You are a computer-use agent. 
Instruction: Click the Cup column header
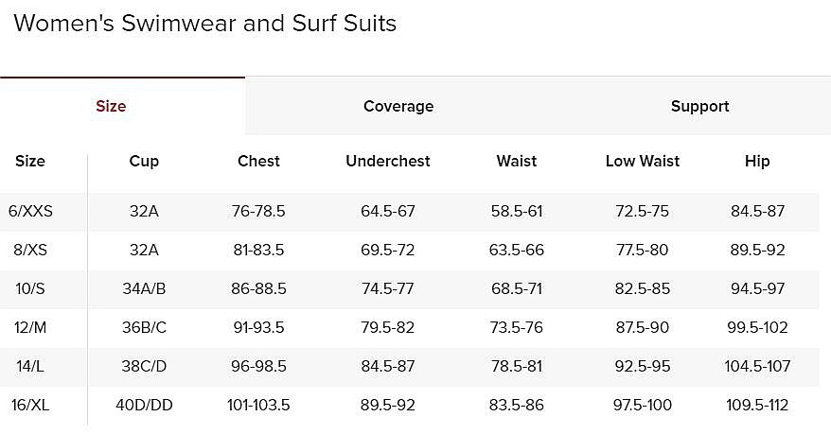144,161
